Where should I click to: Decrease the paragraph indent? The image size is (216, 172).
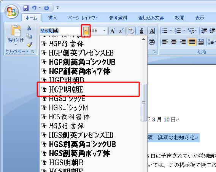click(x=204, y=31)
